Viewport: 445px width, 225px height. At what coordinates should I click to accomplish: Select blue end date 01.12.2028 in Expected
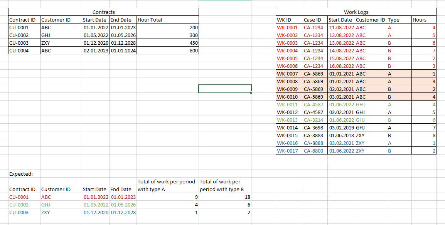coord(123,212)
